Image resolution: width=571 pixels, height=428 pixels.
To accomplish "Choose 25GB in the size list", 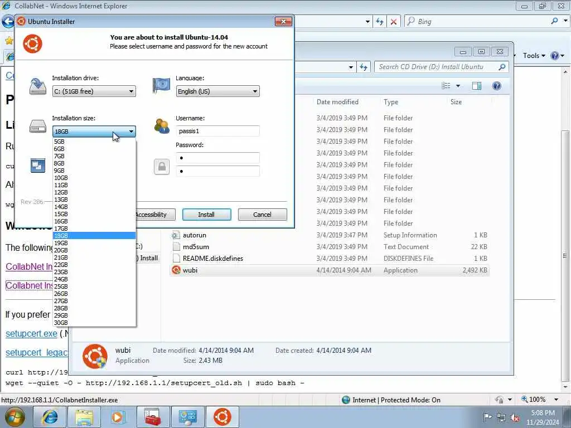I will click(94, 286).
